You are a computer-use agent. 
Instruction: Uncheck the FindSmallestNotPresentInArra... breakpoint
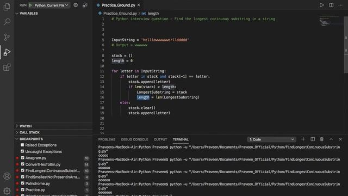pos(23,177)
